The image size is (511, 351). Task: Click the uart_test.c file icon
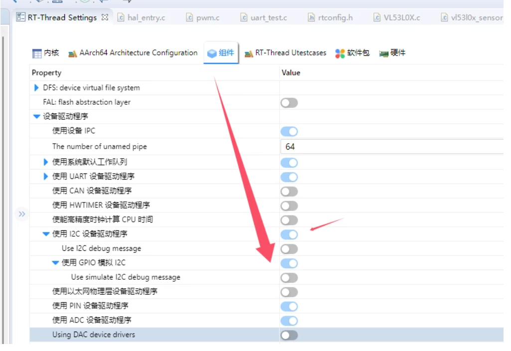244,17
